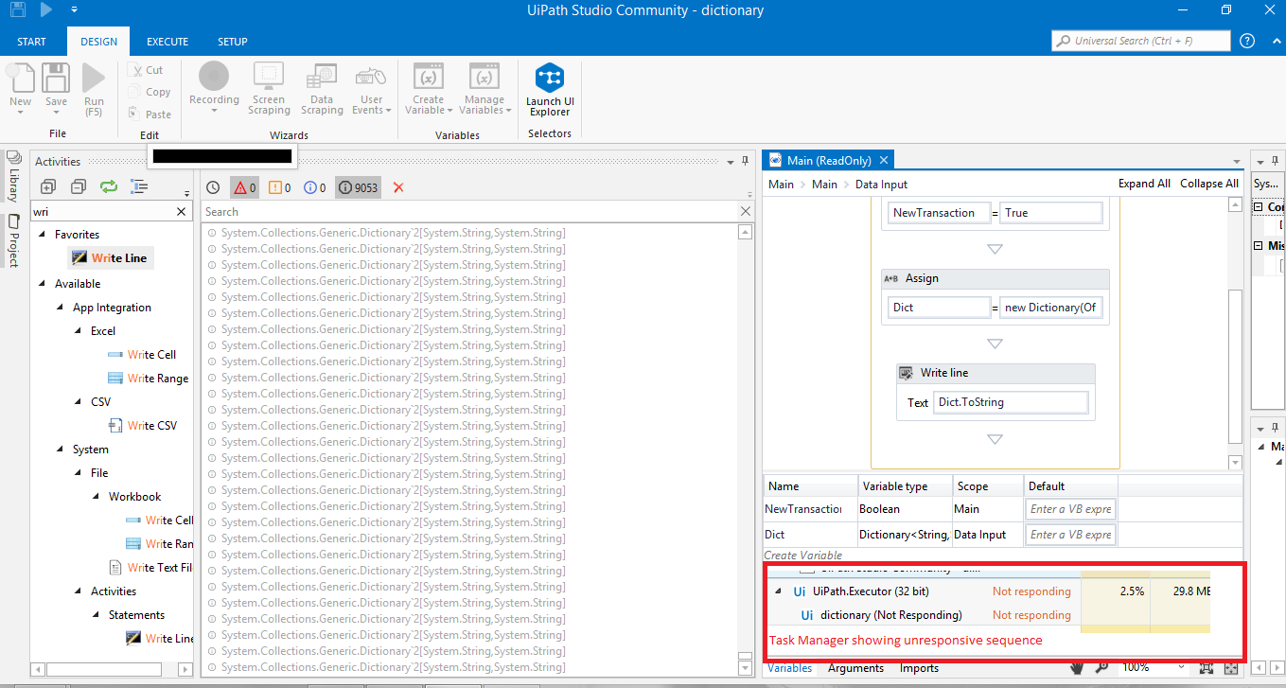Open the Arguments panel tab
The image size is (1286, 688).
coord(855,668)
